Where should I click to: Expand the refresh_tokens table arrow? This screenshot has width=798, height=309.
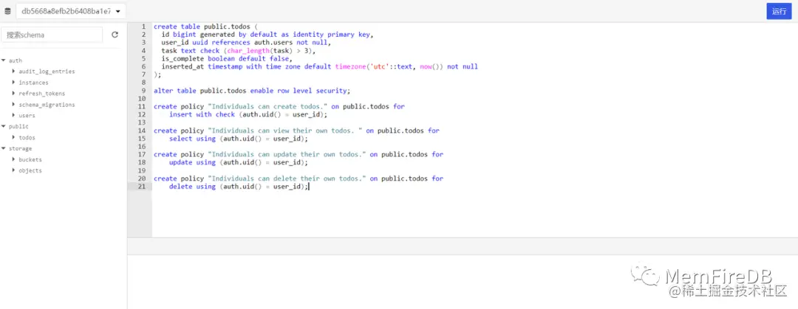(x=14, y=93)
